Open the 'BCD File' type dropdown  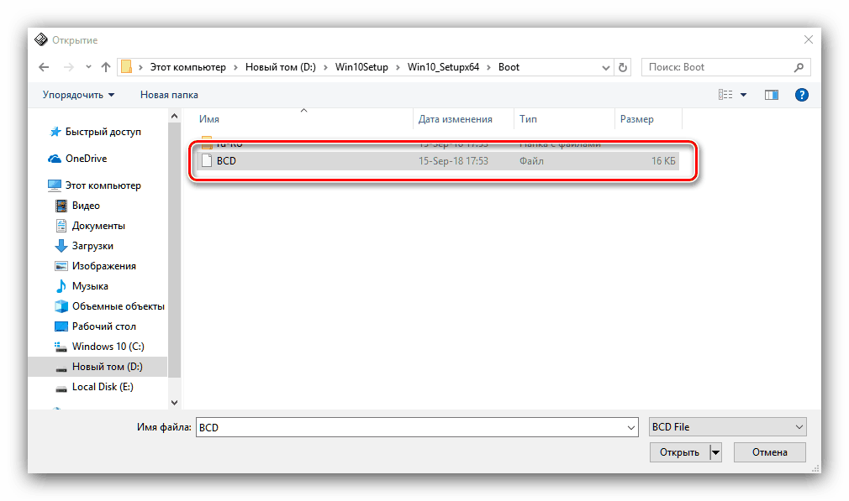[728, 427]
